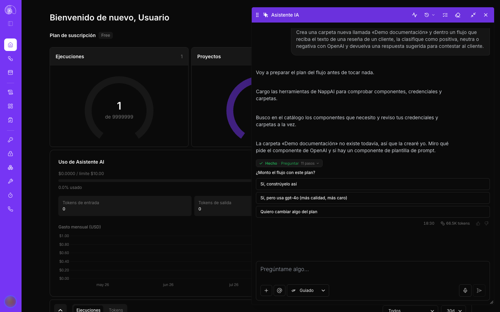500x312 pixels.
Task: Open the padlock icon in sidebar
Action: point(10,154)
